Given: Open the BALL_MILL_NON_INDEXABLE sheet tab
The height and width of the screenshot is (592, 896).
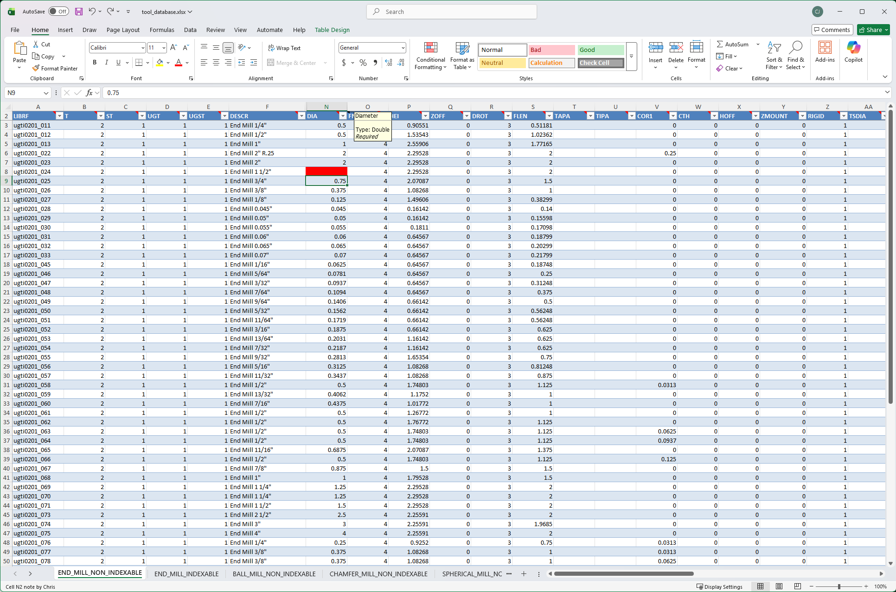Looking at the screenshot, I should coord(274,574).
